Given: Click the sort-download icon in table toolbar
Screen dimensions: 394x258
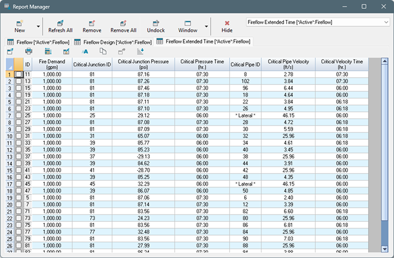Looking at the screenshot, I should pyautogui.click(x=140, y=51).
